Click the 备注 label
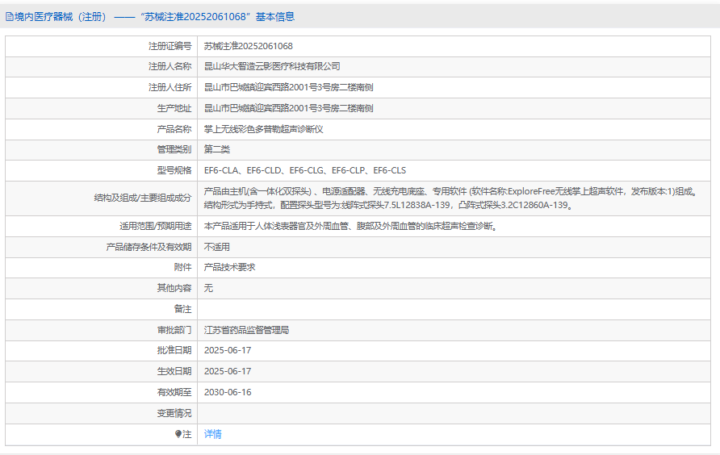This screenshot has width=720, height=455. click(x=182, y=309)
